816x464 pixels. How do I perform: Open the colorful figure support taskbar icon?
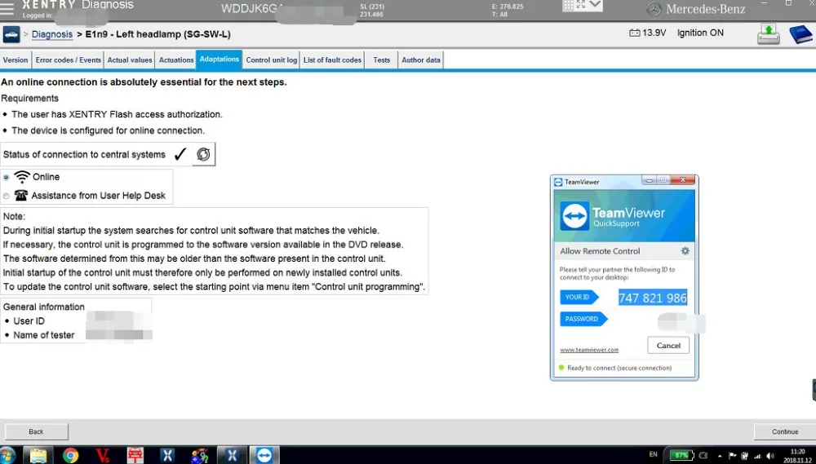tap(199, 456)
